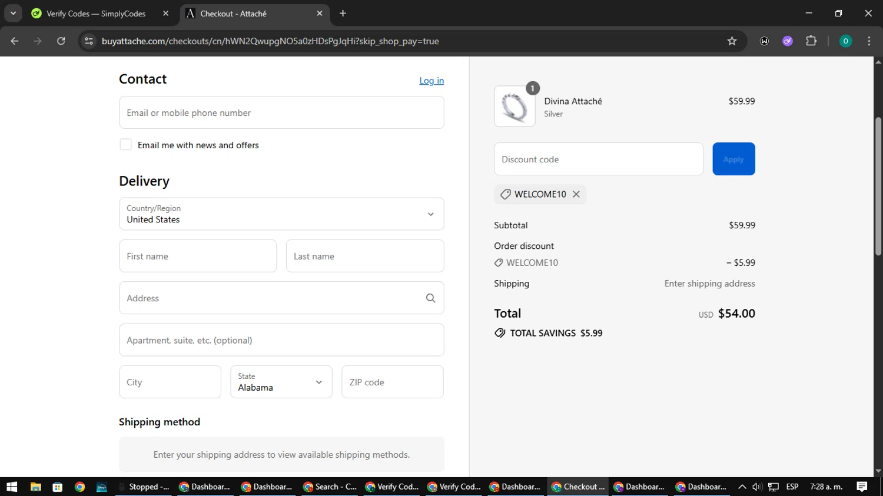883x496 pixels.
Task: Open the State dropdown showing Alabama
Action: pos(281,382)
